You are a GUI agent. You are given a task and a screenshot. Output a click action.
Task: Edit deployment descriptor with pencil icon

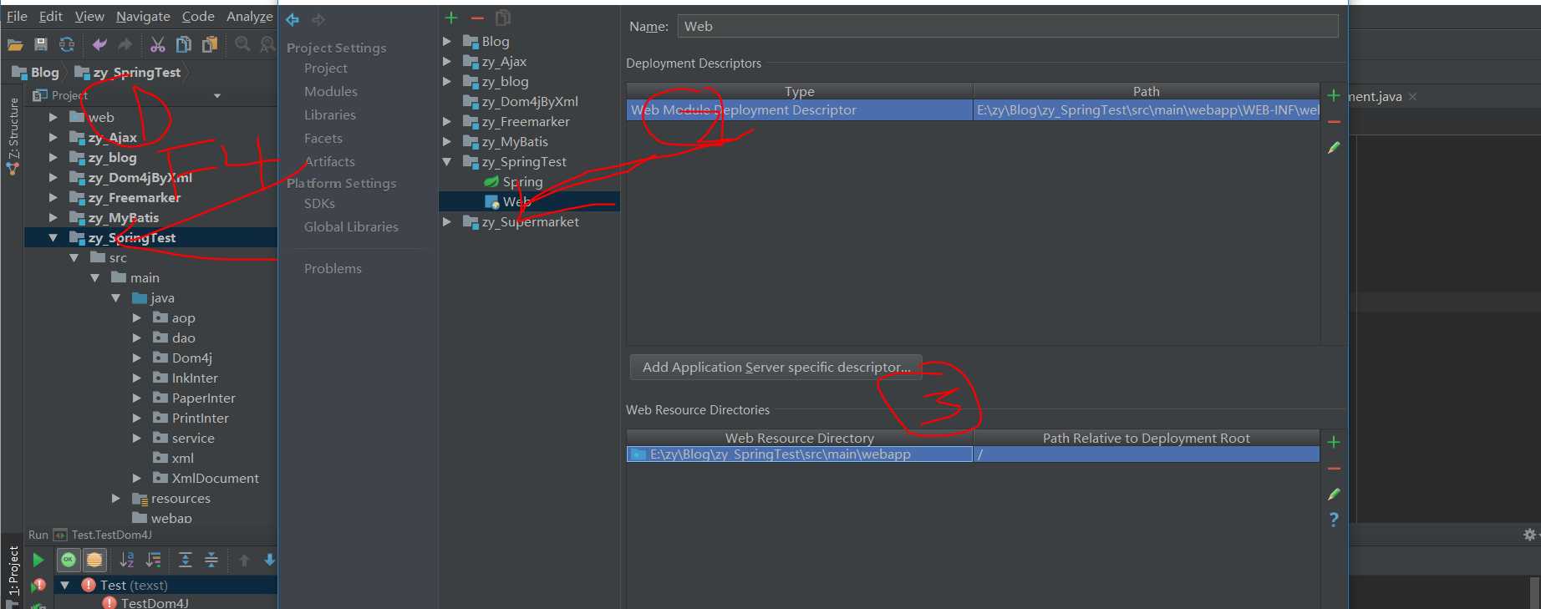pos(1334,147)
